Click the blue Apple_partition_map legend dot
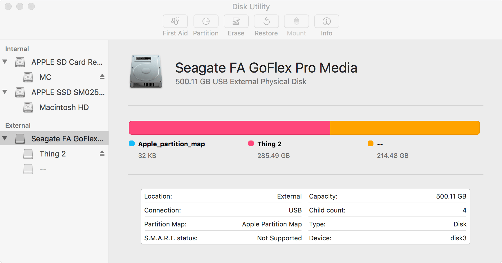This screenshot has height=263, width=502. [x=132, y=144]
